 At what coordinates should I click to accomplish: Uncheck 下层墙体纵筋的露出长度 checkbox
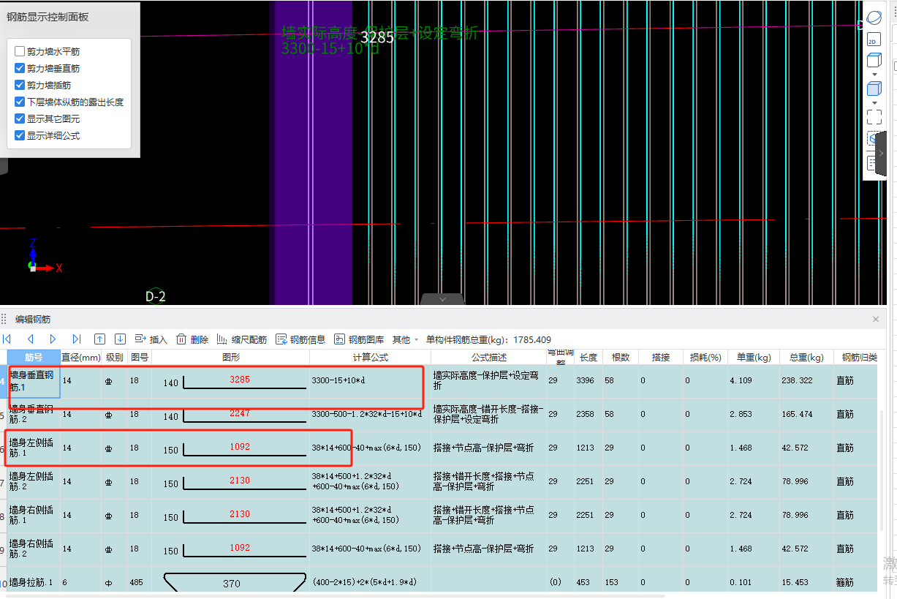(x=20, y=102)
